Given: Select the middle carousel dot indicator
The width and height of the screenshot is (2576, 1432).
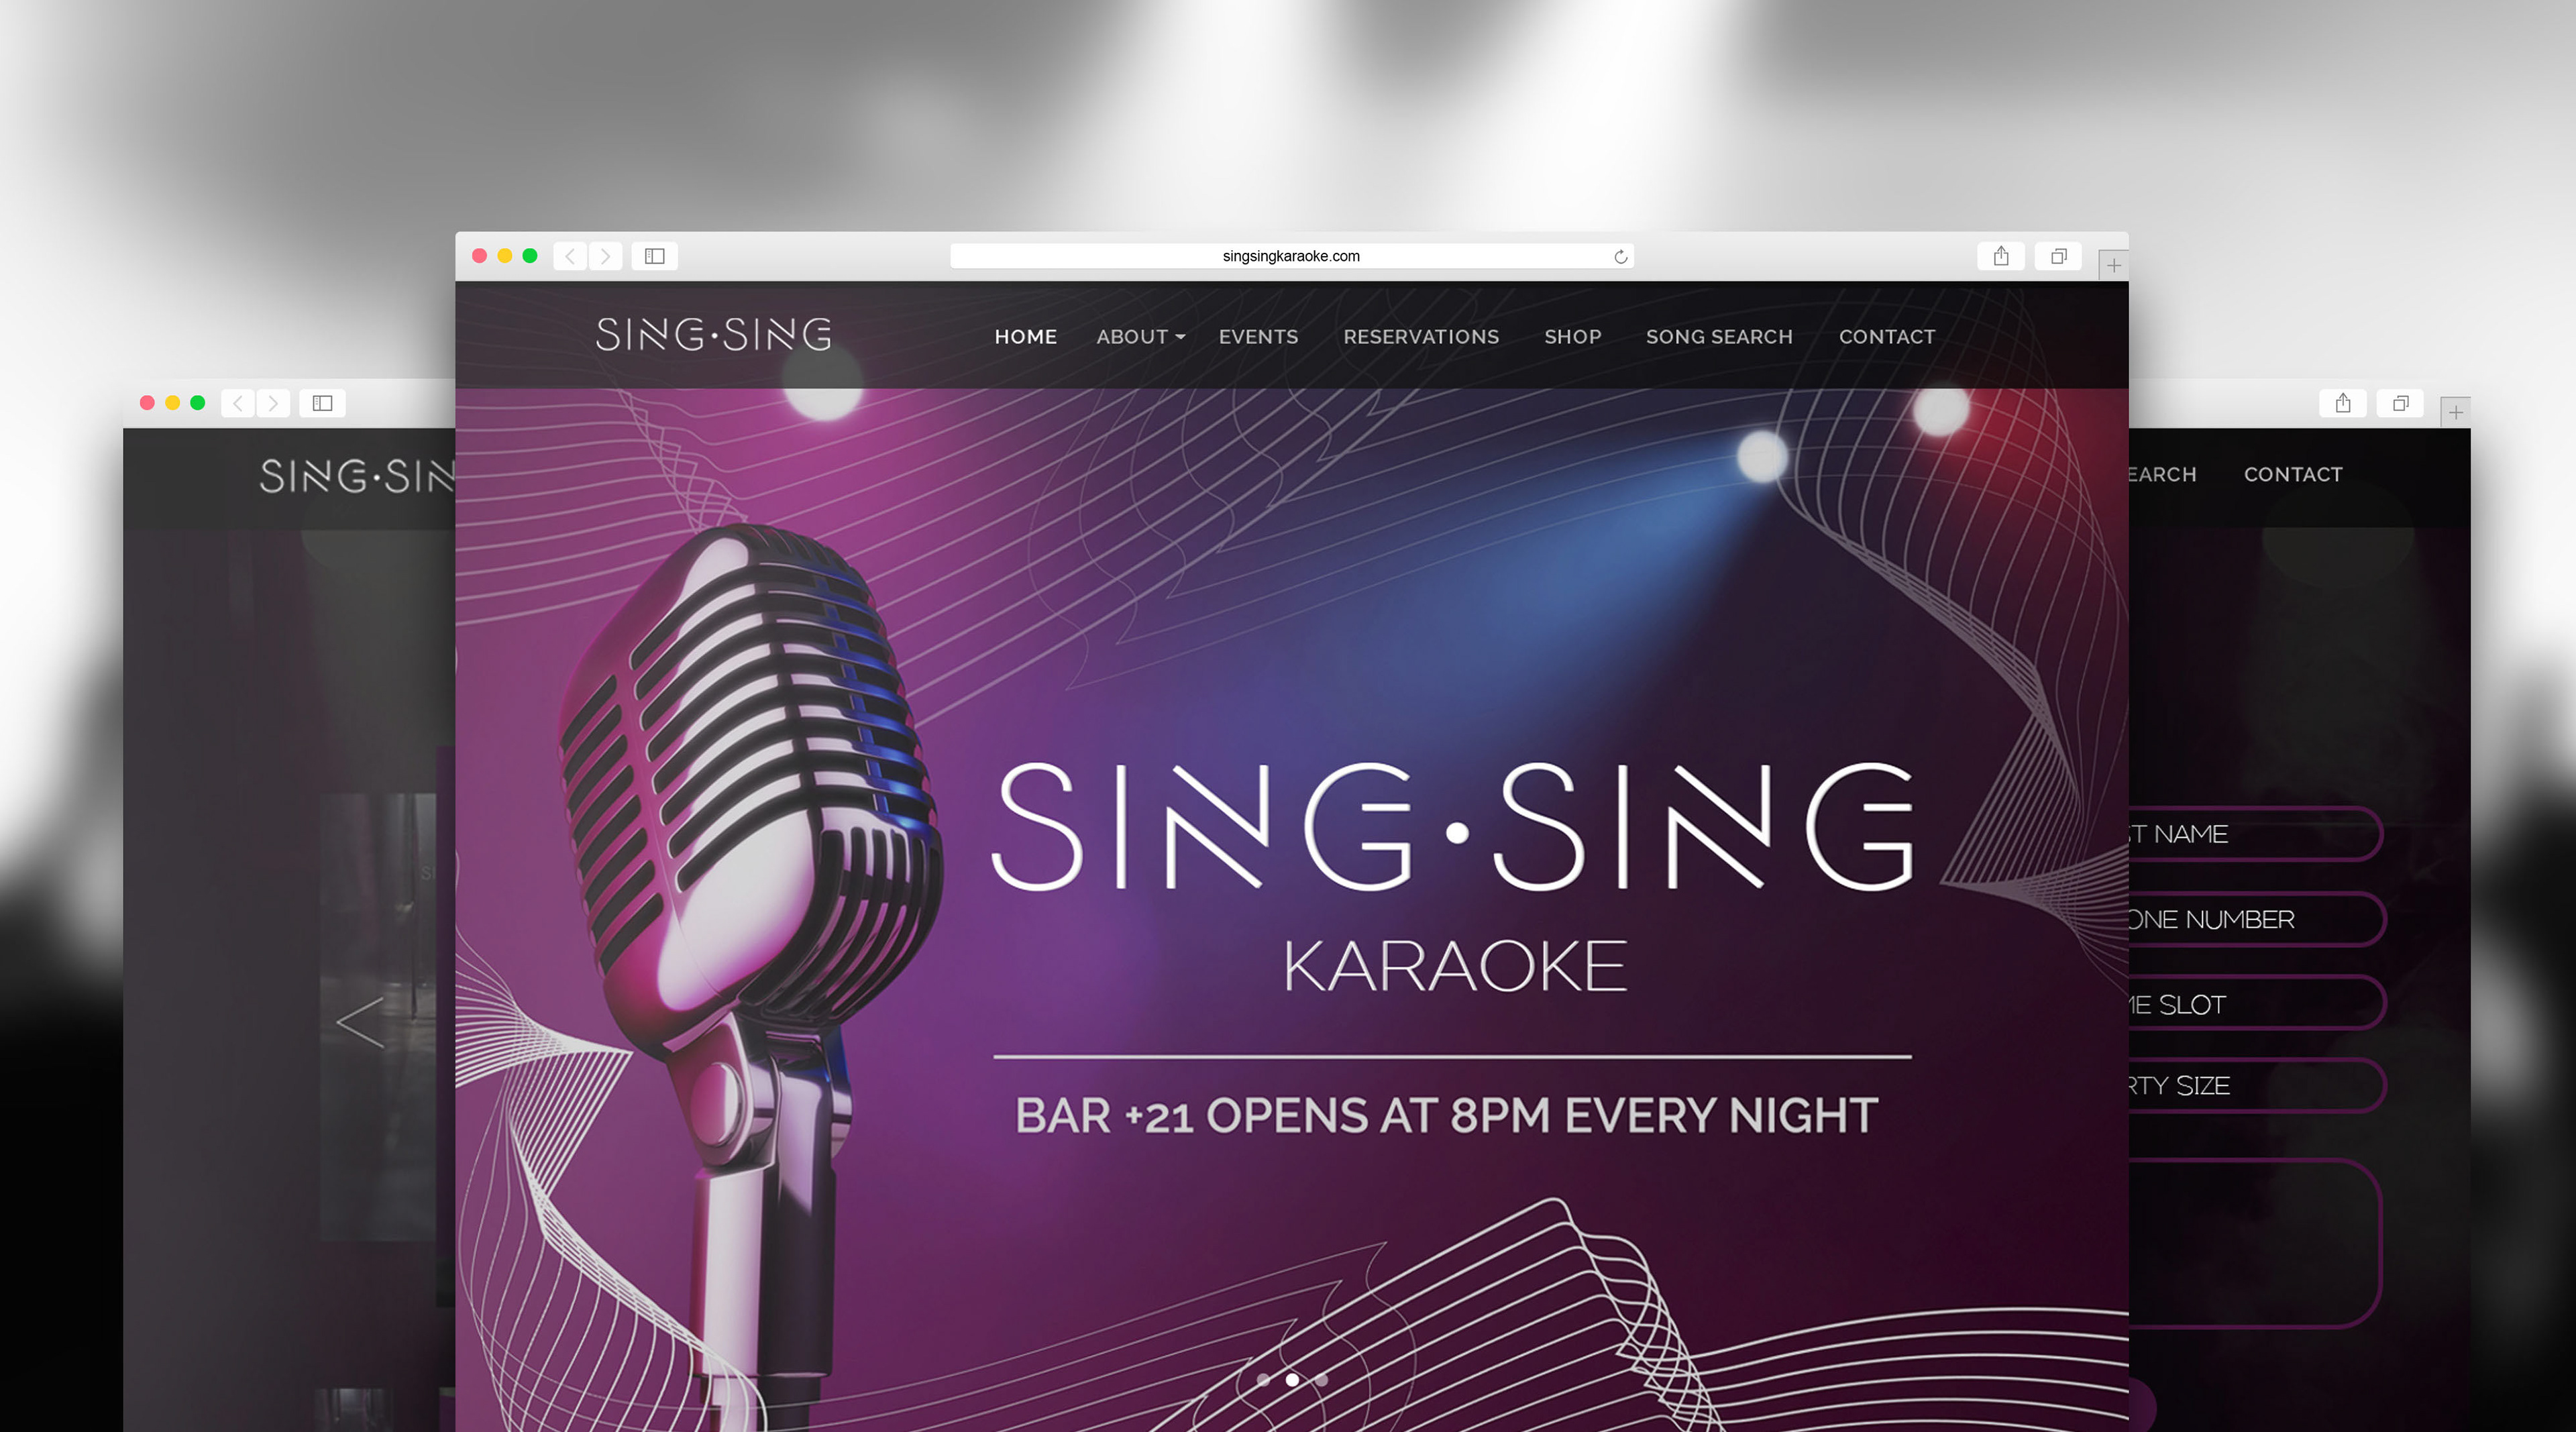Looking at the screenshot, I should pyautogui.click(x=1292, y=1380).
